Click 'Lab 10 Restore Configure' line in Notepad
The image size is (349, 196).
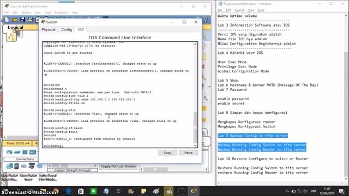coord(263,159)
